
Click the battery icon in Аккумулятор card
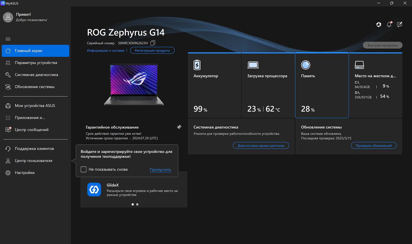(197, 65)
